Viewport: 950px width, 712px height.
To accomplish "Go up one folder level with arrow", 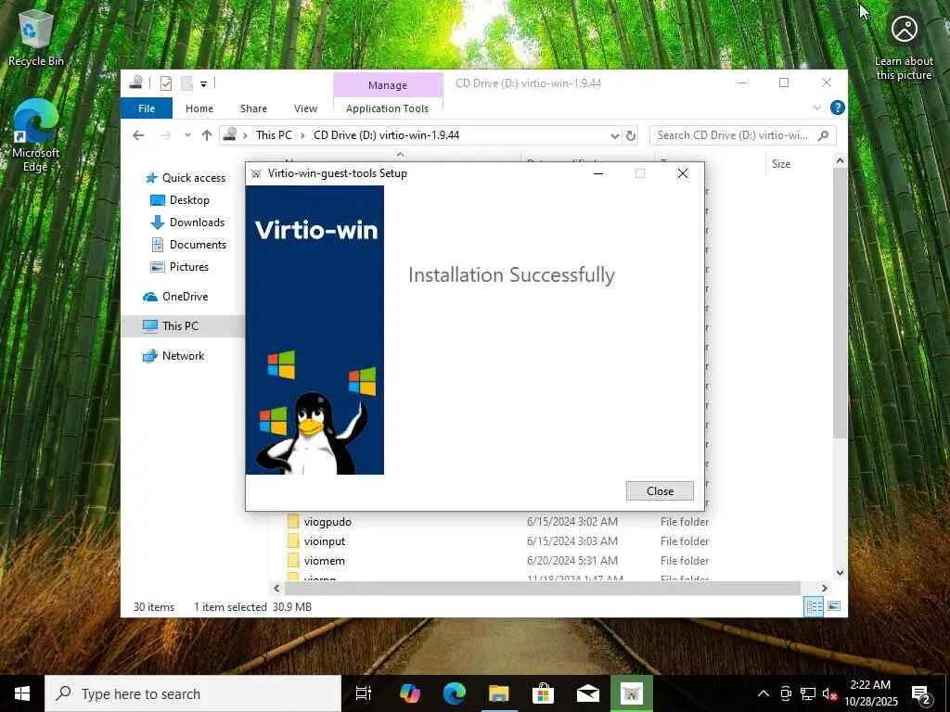I will click(207, 135).
